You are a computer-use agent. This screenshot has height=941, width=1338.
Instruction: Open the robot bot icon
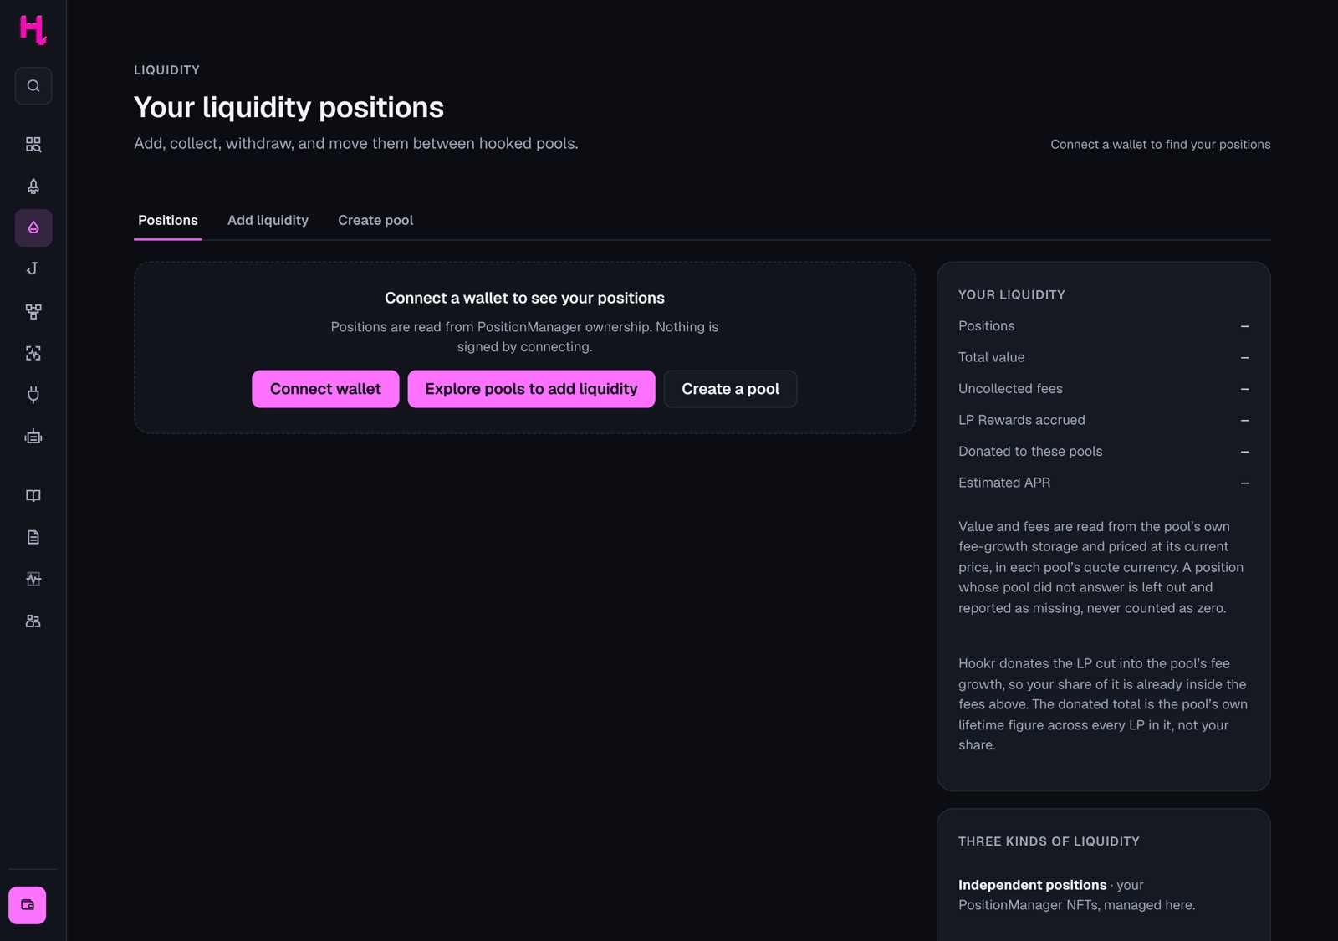(x=33, y=437)
